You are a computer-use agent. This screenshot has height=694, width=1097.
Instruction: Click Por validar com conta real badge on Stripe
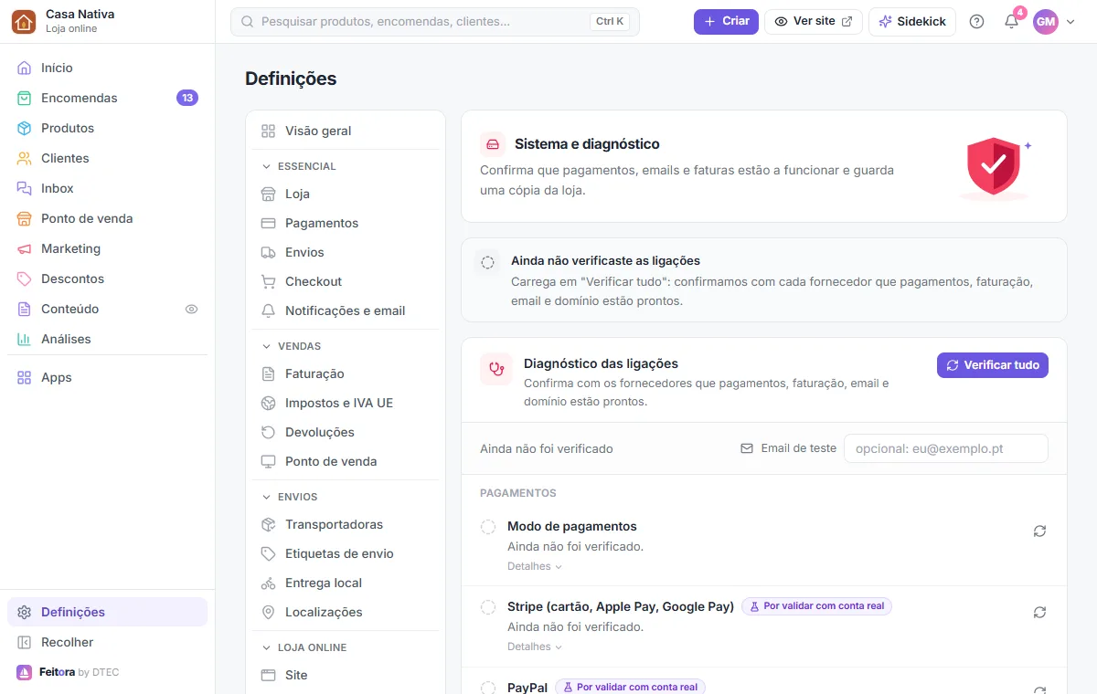pyautogui.click(x=816, y=606)
